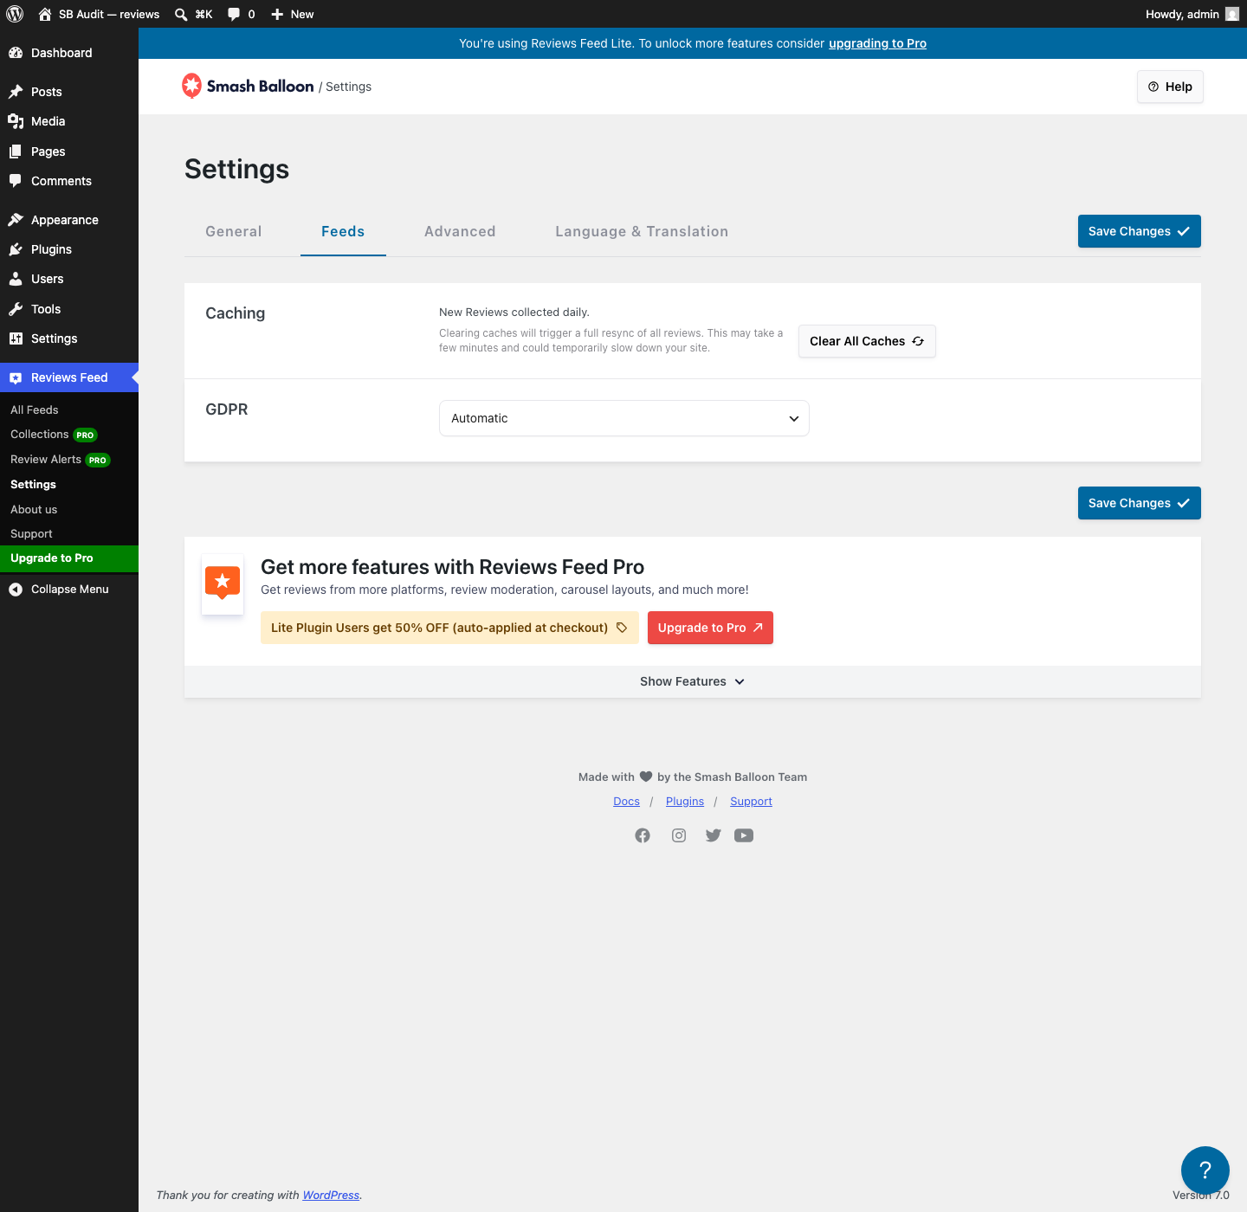The width and height of the screenshot is (1247, 1212).
Task: Click the red Upgrade to Pro button
Action: 710,628
